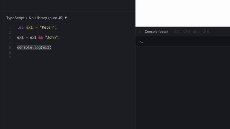Click the console.log(ex1) code line
Image resolution: width=230 pixels, height=129 pixels.
pyautogui.click(x=34, y=47)
